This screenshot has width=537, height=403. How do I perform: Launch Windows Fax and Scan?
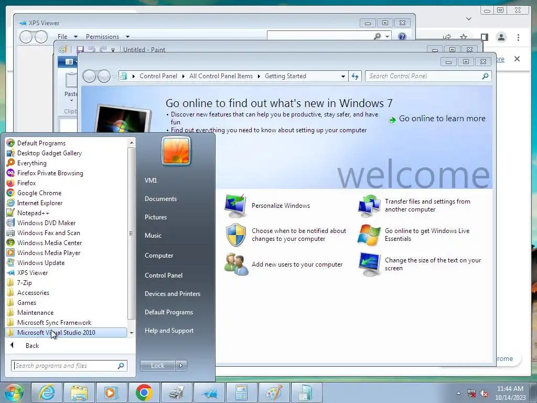pos(49,232)
